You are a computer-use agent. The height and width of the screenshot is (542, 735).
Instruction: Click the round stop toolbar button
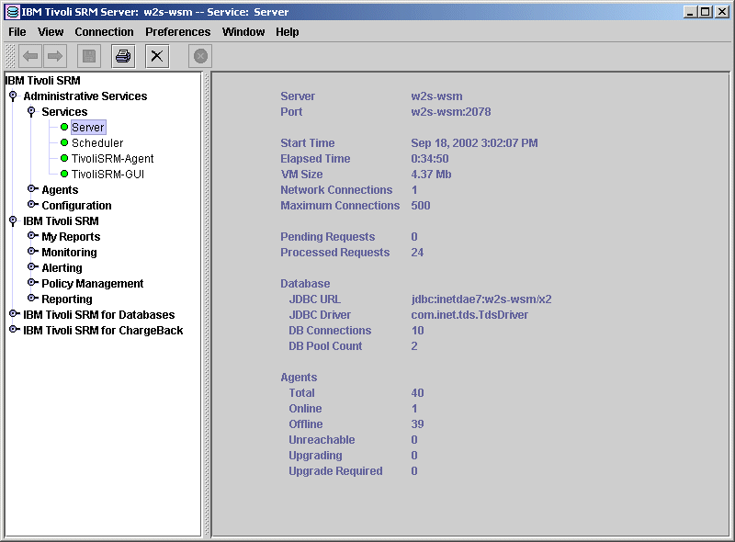pos(200,56)
